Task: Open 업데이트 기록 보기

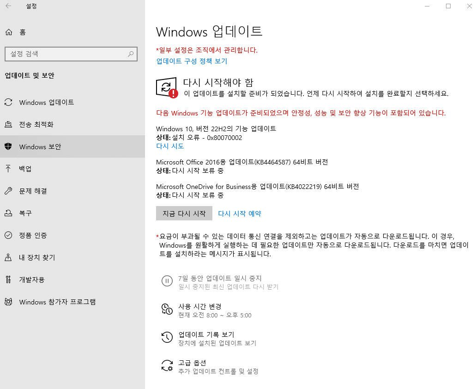Action: (209, 339)
